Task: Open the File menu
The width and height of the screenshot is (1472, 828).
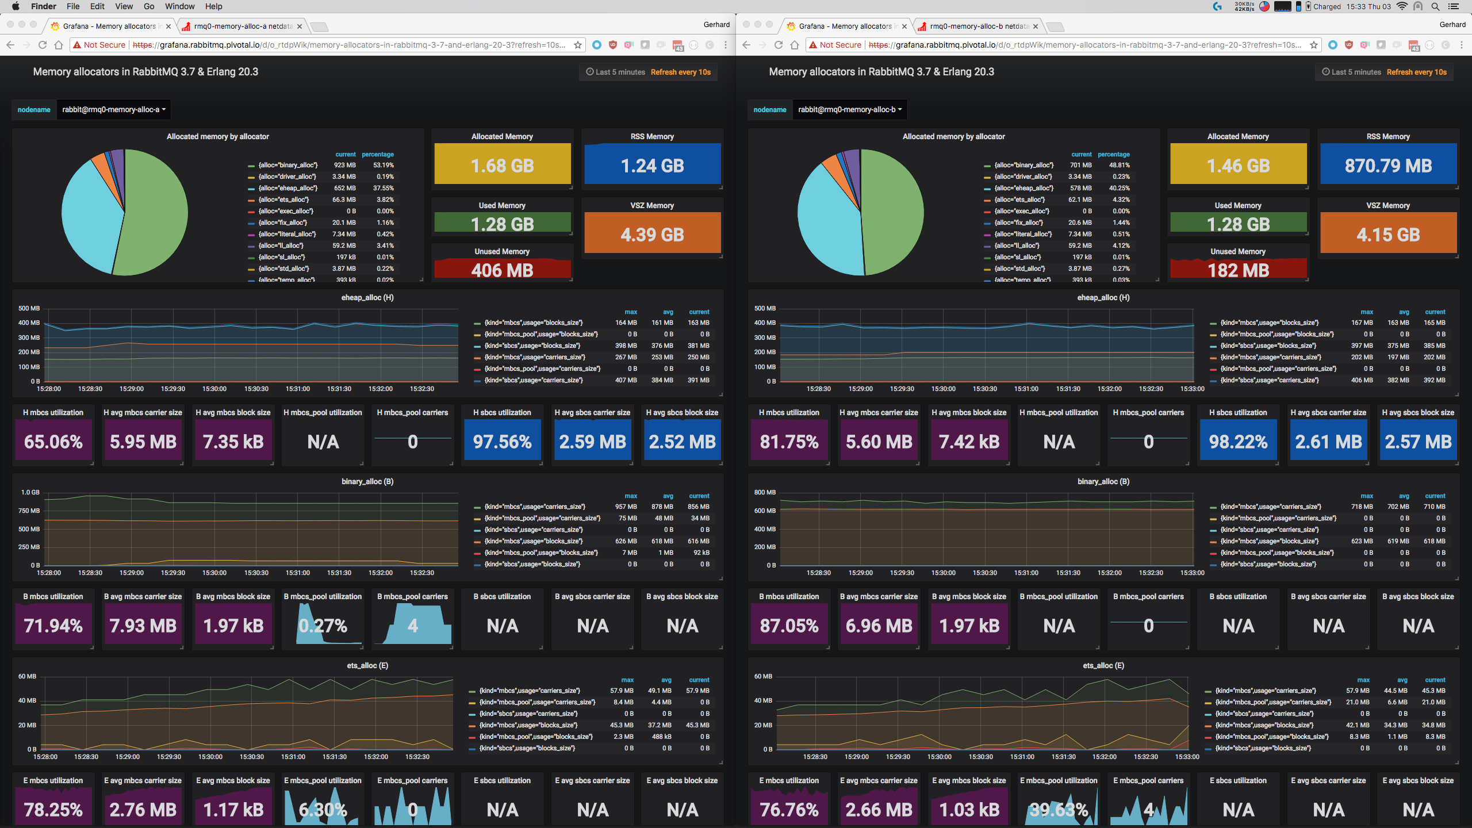Action: coord(73,6)
